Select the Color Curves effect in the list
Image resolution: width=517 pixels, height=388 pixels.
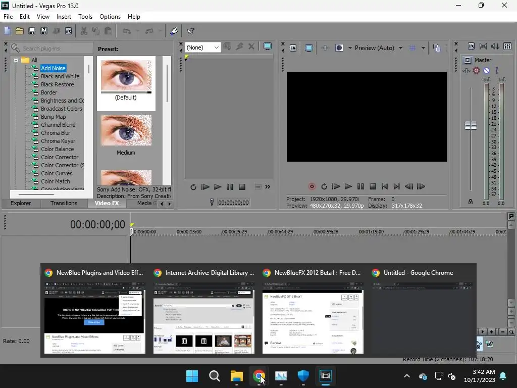point(57,173)
